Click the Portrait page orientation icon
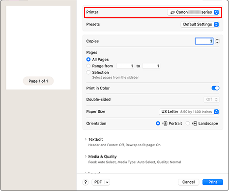The image size is (229, 191). coord(165,124)
